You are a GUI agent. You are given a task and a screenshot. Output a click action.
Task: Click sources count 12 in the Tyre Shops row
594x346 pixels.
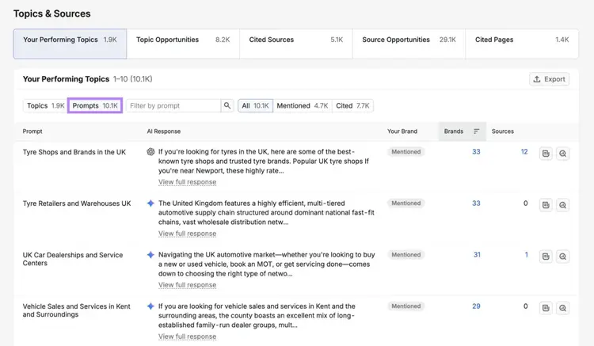tap(524, 152)
